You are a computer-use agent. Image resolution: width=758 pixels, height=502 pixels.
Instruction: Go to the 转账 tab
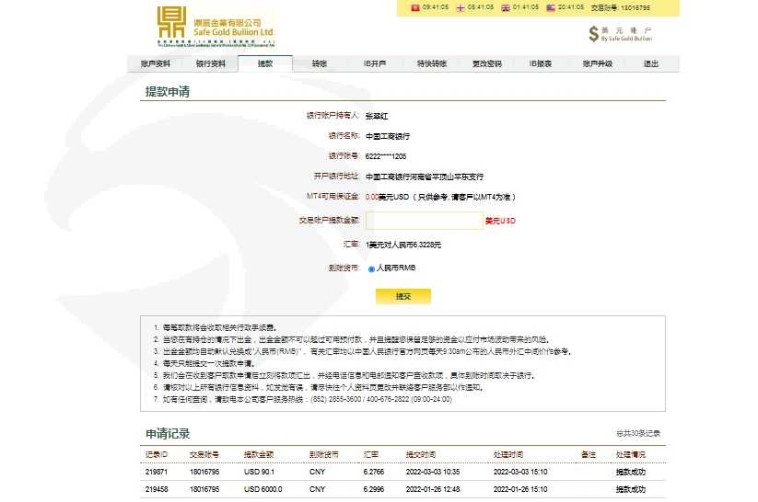coord(320,63)
